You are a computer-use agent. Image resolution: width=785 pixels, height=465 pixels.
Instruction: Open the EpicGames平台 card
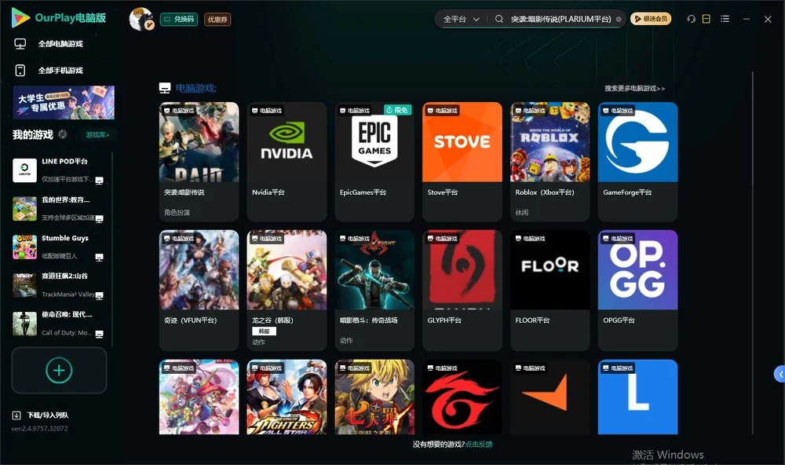[374, 161]
